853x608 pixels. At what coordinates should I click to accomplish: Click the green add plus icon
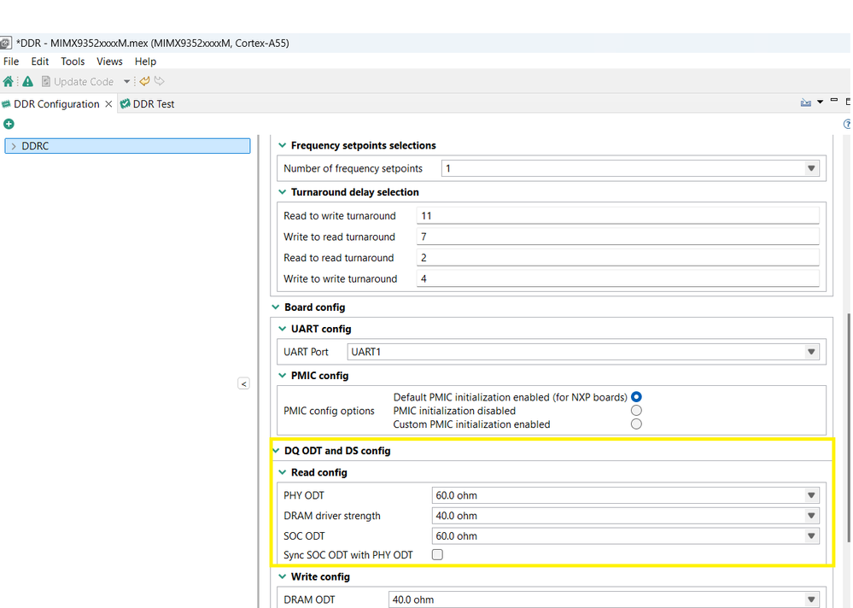click(9, 124)
